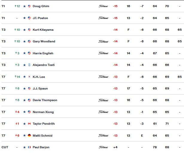Toggle favorite star for Doug Ghim
184x153 pixels.
[x=25, y=6]
